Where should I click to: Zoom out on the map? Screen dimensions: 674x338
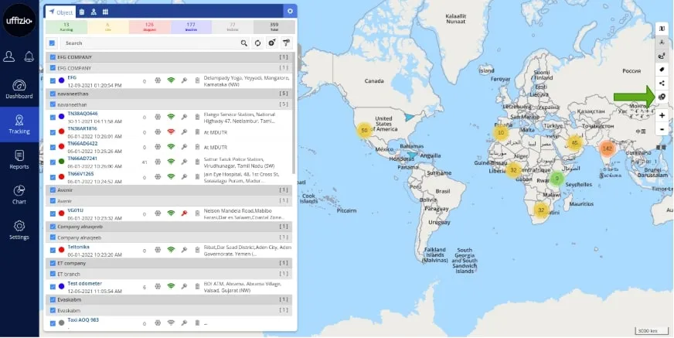662,129
